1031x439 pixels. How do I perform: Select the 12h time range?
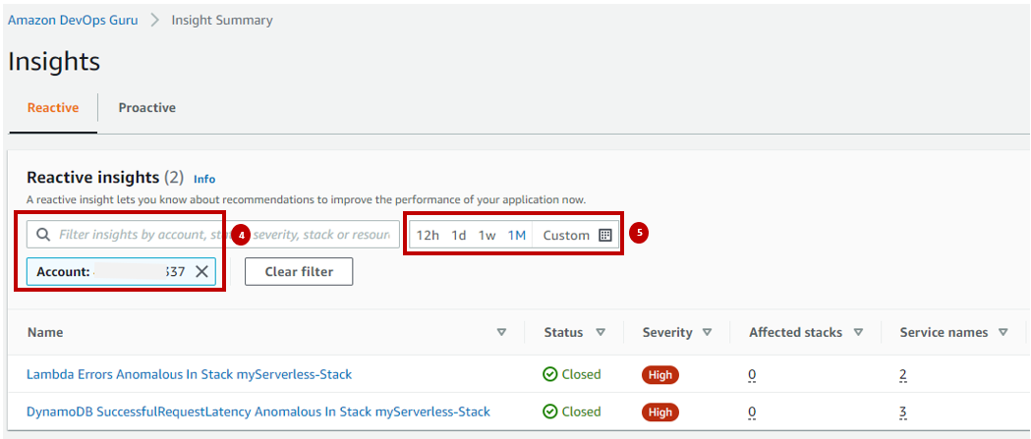point(428,236)
